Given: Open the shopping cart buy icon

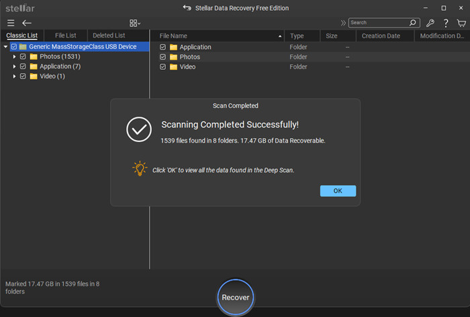Looking at the screenshot, I should [x=461, y=23].
